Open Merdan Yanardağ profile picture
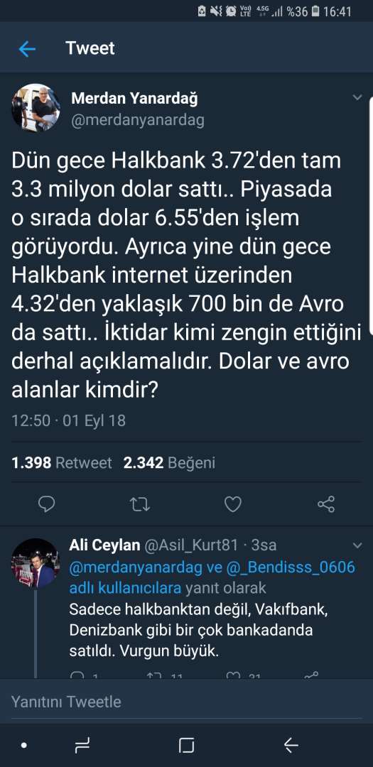Viewport: 373px width, 767px height. pos(36,108)
